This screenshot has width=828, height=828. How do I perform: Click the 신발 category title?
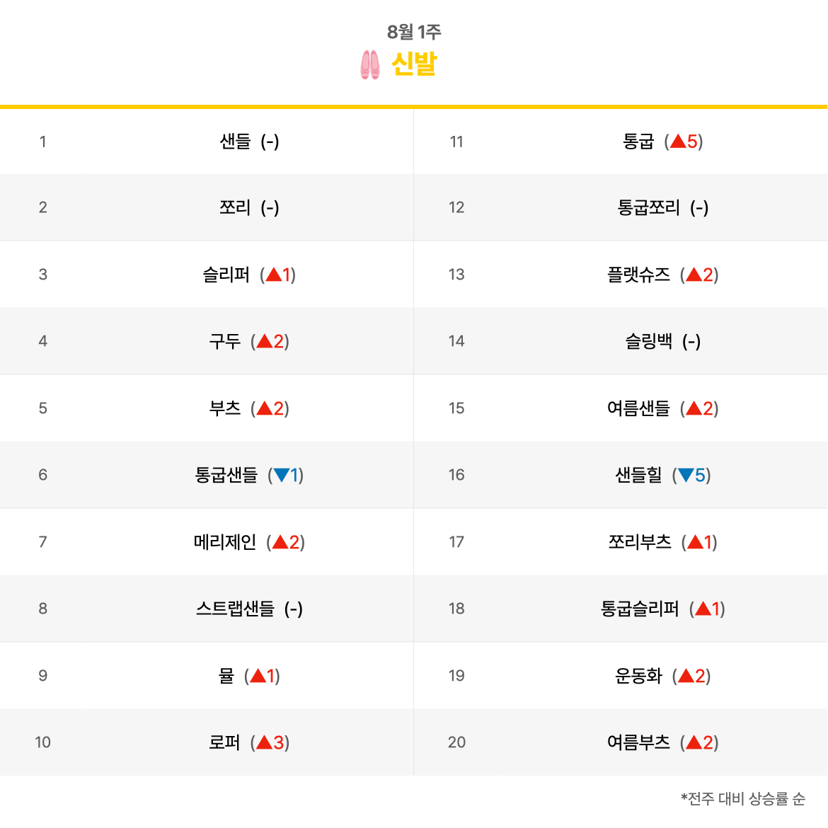pyautogui.click(x=414, y=64)
